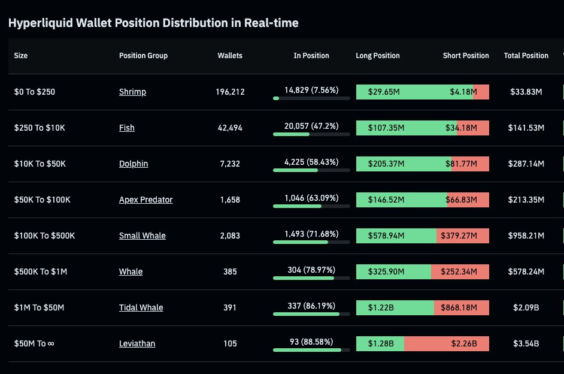Click the $252.34M red short segment
The height and width of the screenshot is (374, 564).
click(460, 272)
